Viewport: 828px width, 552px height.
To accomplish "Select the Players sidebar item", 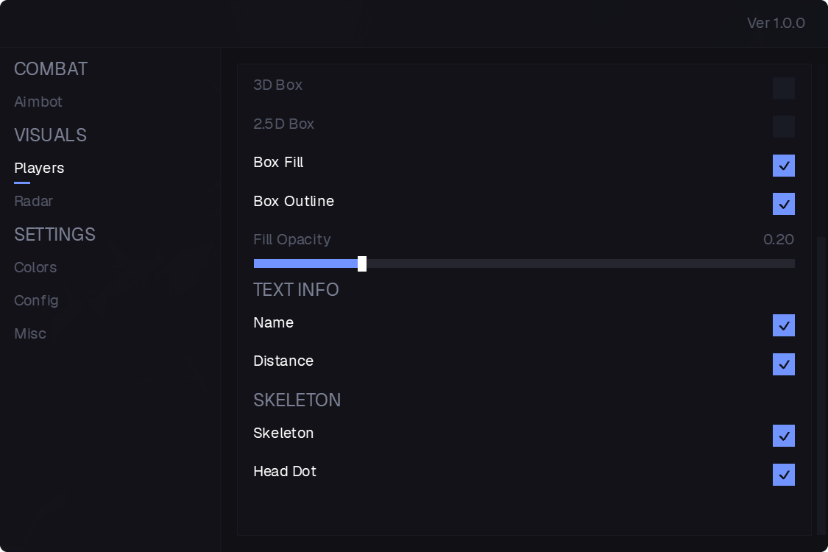I will pyautogui.click(x=39, y=168).
